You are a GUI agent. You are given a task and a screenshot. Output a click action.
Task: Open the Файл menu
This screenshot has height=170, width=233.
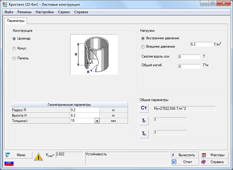click(9, 12)
